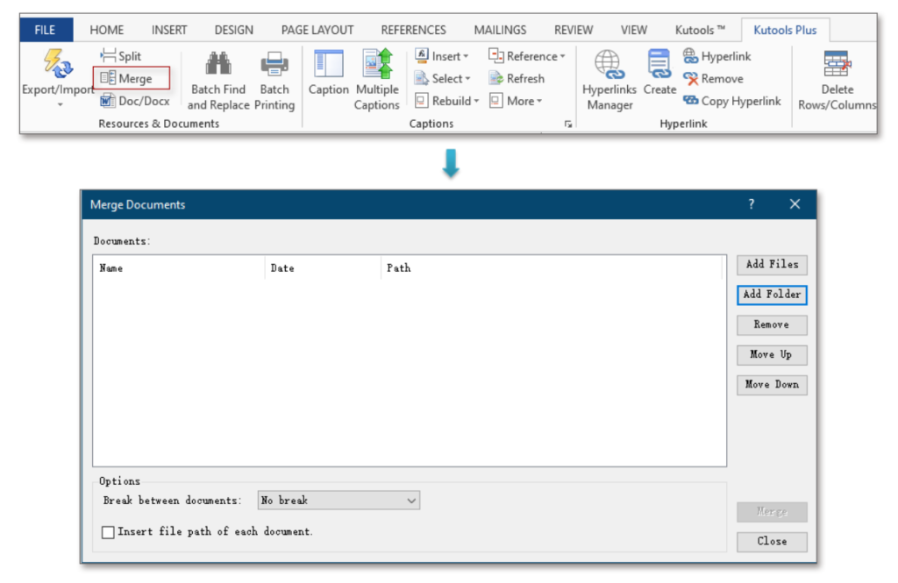The width and height of the screenshot is (898, 583).
Task: Switch to the Kutools Plus tab
Action: (x=785, y=29)
